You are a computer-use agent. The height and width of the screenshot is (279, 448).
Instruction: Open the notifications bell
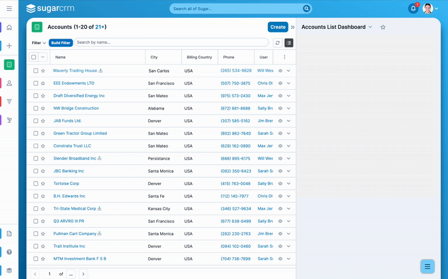coord(413,8)
